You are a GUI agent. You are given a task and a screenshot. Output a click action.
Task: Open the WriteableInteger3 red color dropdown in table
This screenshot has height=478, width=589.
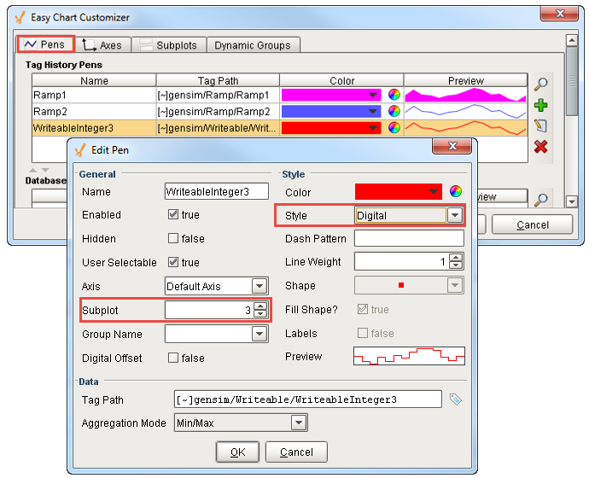pos(331,128)
